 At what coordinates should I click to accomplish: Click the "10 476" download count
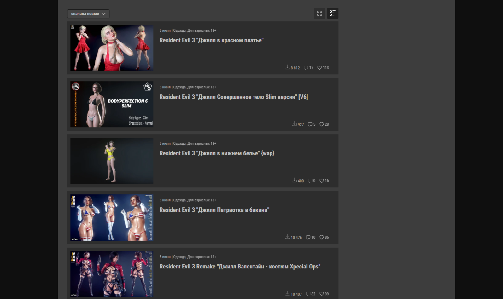click(x=296, y=238)
